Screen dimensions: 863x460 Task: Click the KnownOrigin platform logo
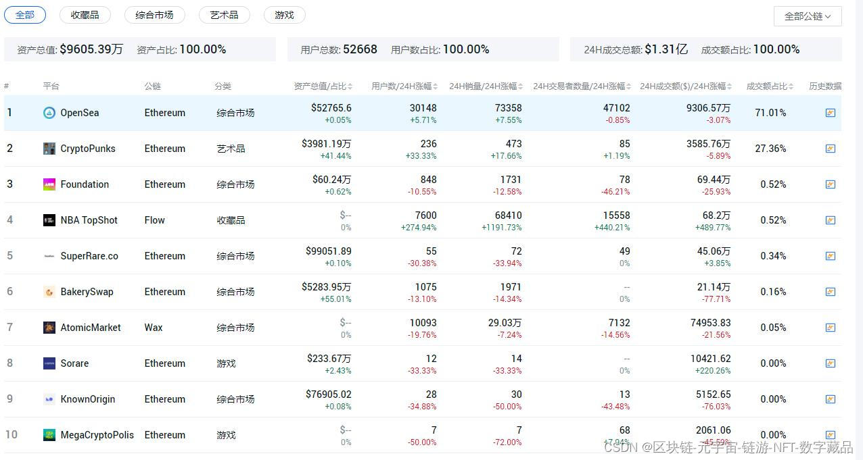click(x=49, y=399)
